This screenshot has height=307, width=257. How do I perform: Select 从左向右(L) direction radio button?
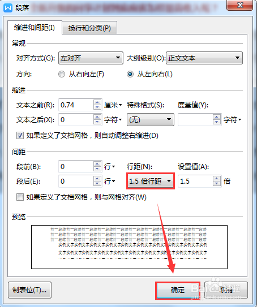click(x=130, y=74)
